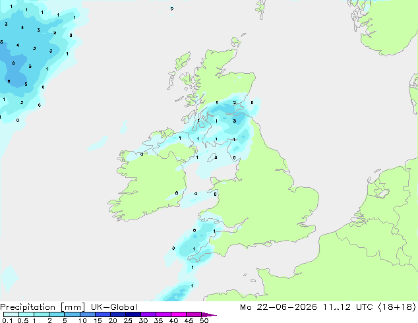Image resolution: width=418 pixels, height=323 pixels.
Task: Click the 45–50 mm legend color swatch
Action: pos(193,314)
